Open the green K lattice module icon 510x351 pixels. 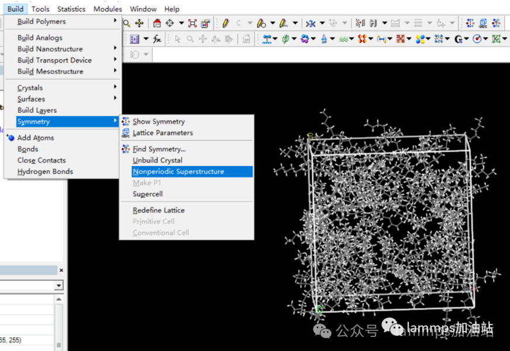496,39
